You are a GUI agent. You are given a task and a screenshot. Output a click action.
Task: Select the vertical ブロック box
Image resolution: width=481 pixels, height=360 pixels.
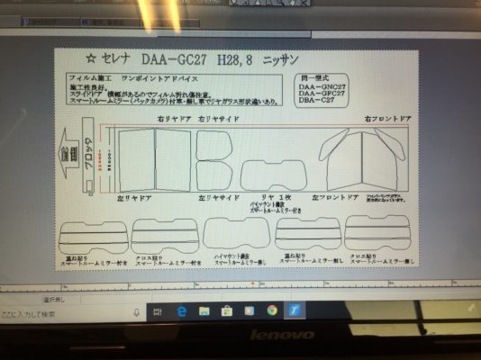88,155
